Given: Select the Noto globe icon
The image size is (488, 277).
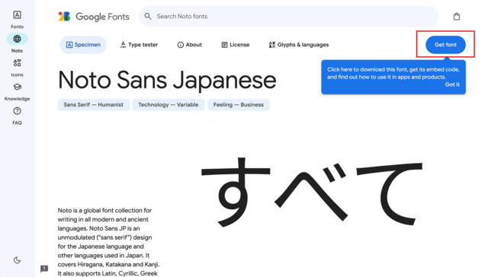Looking at the screenshot, I should tap(17, 39).
